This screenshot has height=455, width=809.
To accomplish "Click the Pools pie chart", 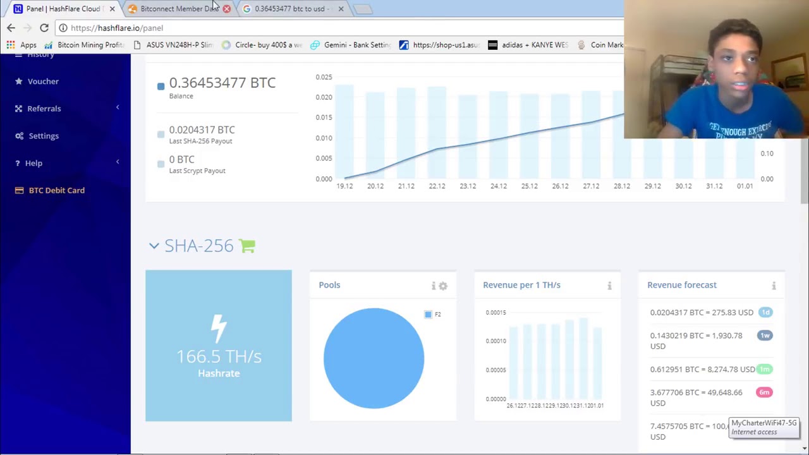I will point(374,358).
